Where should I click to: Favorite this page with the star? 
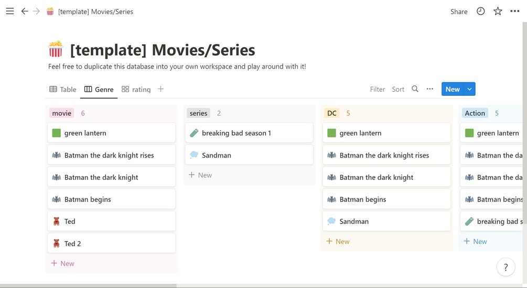[498, 11]
